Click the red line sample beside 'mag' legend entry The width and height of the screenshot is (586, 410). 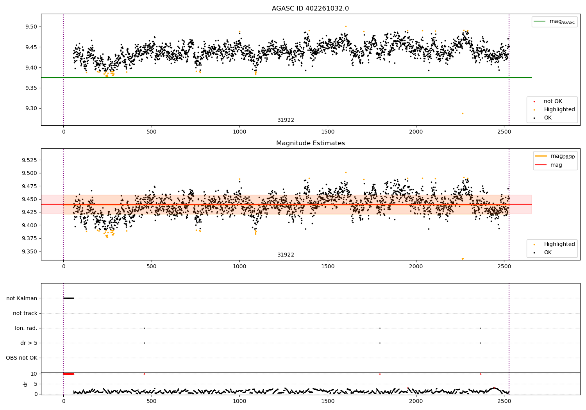click(541, 165)
